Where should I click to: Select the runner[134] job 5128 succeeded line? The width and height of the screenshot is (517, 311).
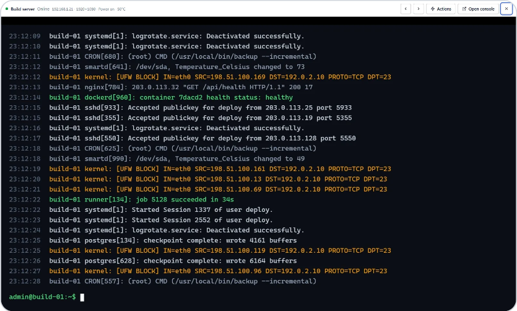[121, 199]
